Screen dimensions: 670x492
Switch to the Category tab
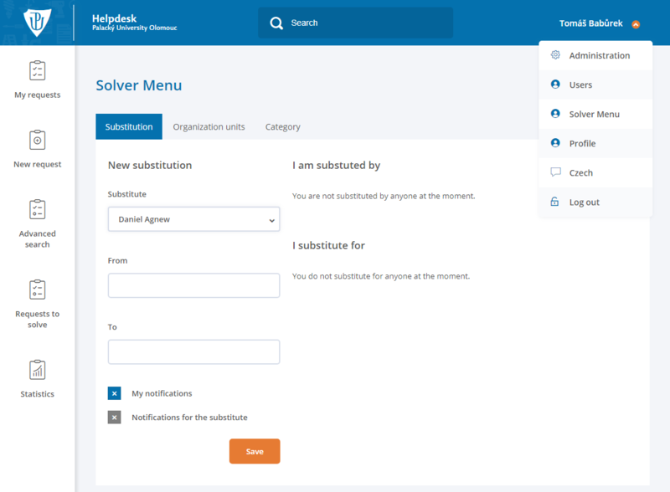pos(282,127)
